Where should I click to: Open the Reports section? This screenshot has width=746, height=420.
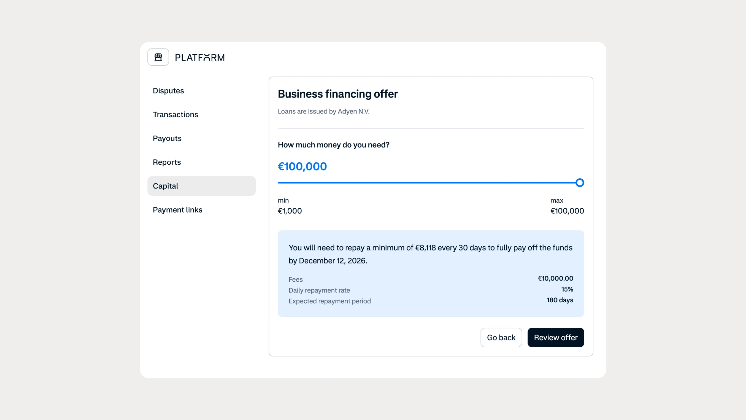[x=167, y=162]
